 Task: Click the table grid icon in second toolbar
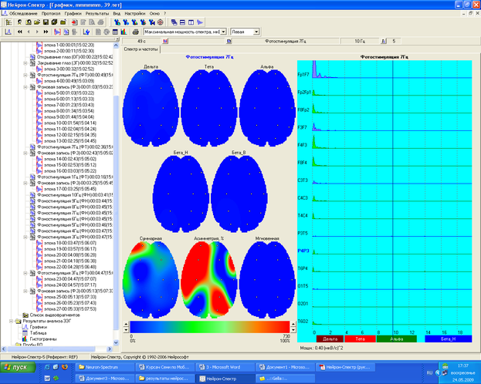click(x=115, y=32)
